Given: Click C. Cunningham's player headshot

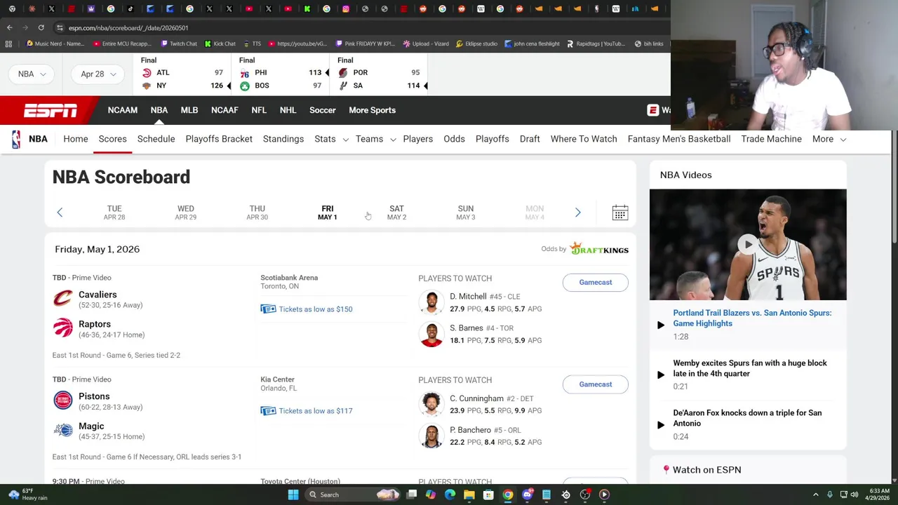Looking at the screenshot, I should 431,404.
